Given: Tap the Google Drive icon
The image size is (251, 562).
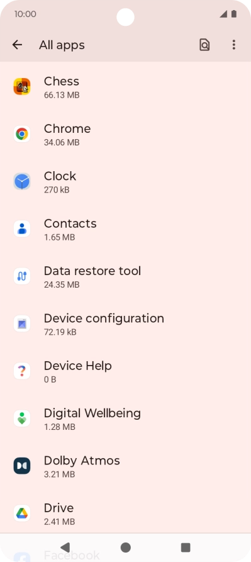Looking at the screenshot, I should [x=22, y=514].
